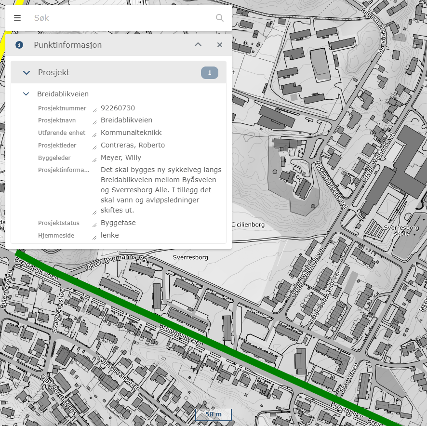The image size is (427, 426).
Task: Collapse the Prosjekt section
Action: coord(27,73)
